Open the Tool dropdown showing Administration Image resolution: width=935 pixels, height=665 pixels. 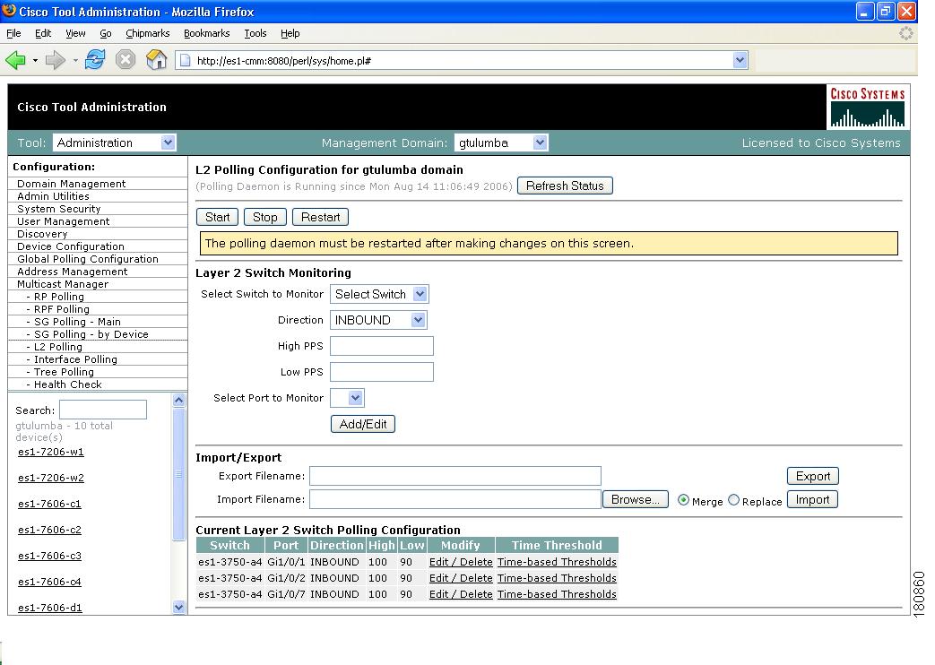tap(115, 142)
